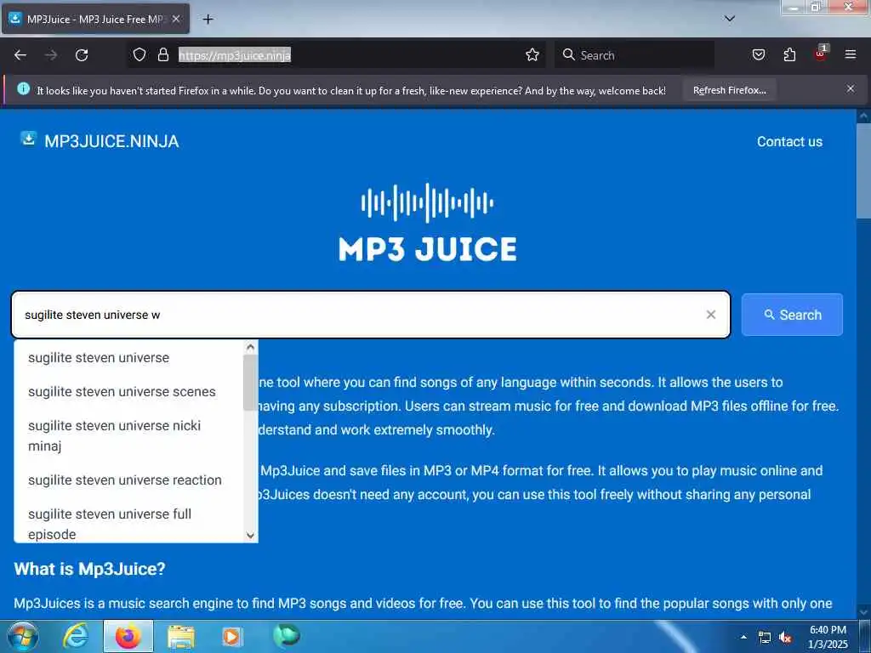Screen dimensions: 871x653
Task: Open a new tab with the plus button
Action: [x=208, y=20]
